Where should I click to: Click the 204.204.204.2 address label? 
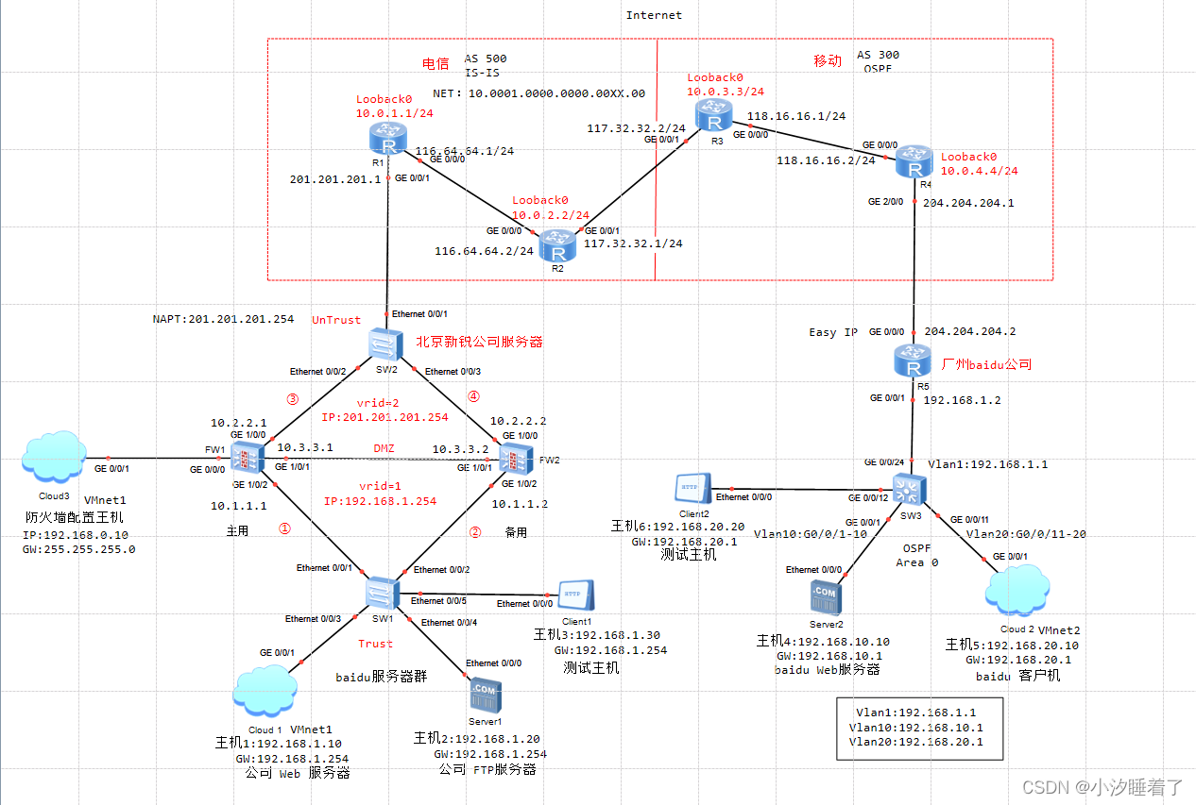pos(968,331)
